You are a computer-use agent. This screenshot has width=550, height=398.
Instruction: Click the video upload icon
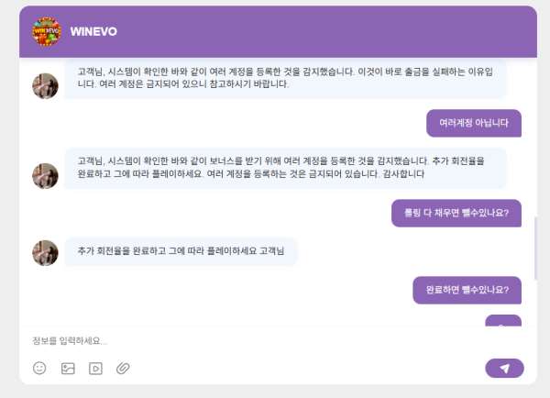point(94,368)
